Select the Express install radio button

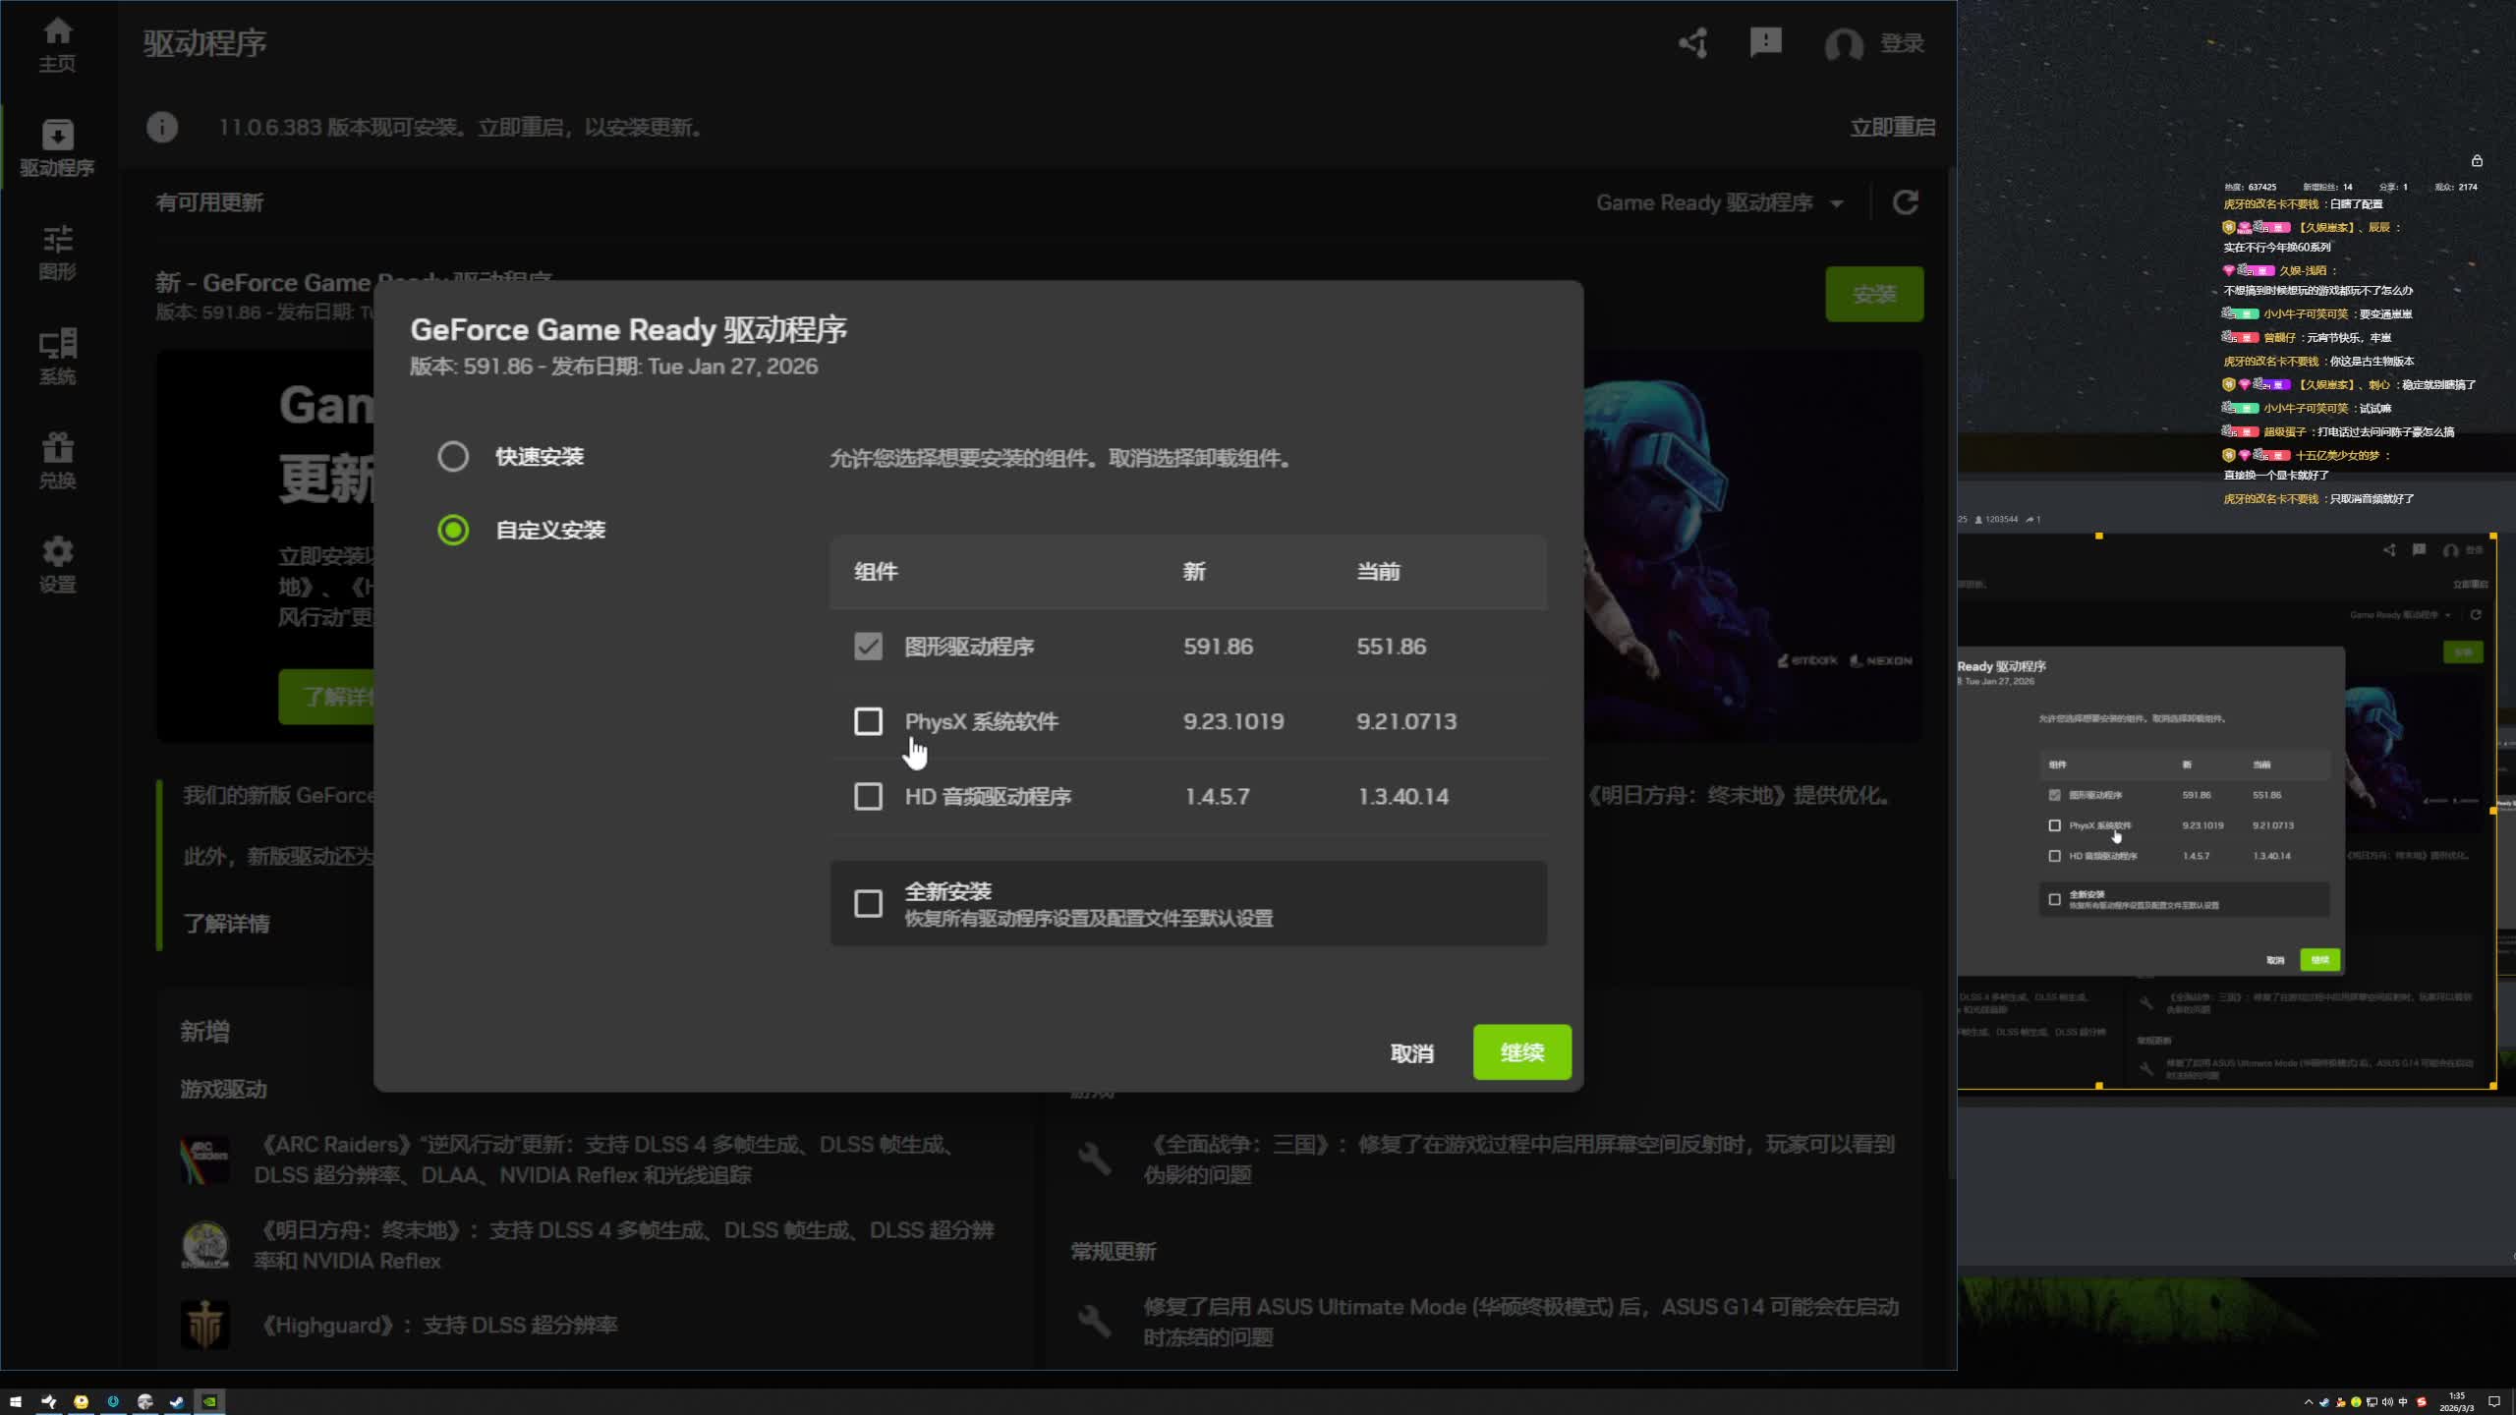(x=453, y=456)
